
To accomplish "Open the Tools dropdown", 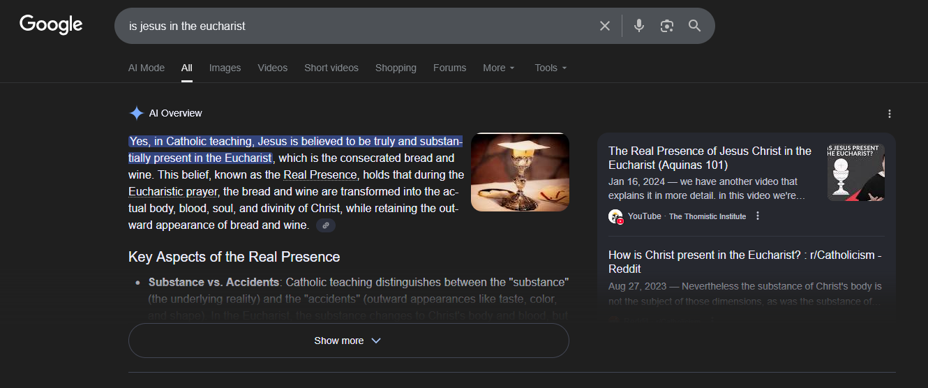I will tap(550, 68).
